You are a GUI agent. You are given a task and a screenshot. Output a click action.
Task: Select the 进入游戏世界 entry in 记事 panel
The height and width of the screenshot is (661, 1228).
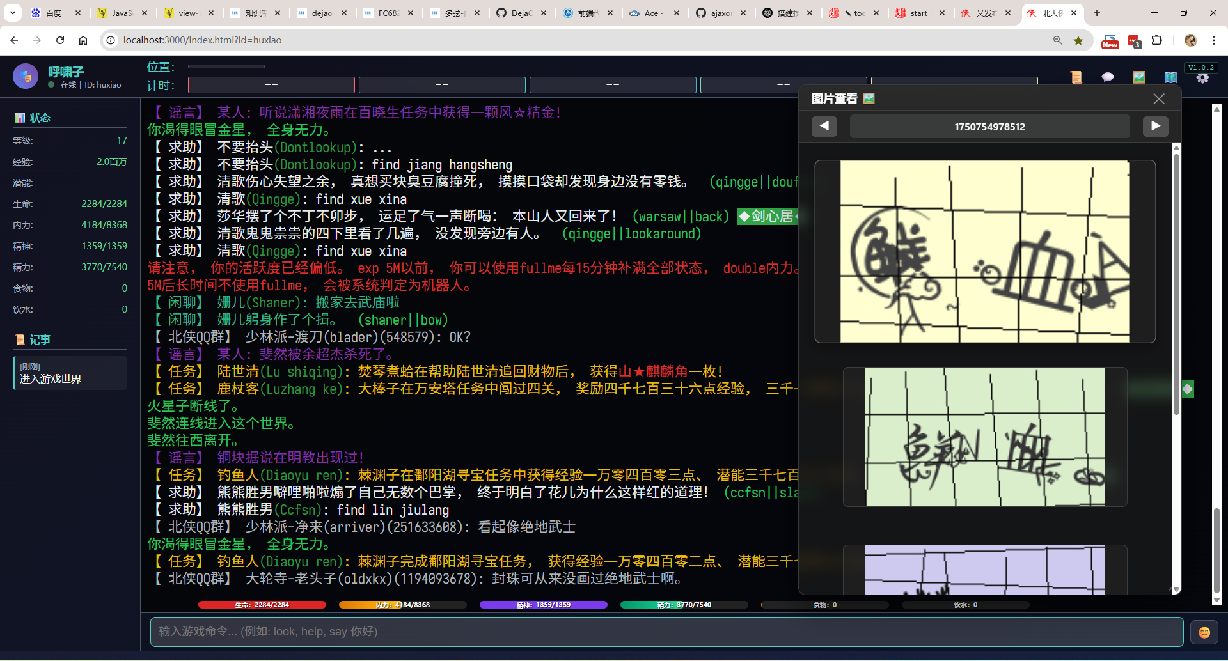point(70,373)
